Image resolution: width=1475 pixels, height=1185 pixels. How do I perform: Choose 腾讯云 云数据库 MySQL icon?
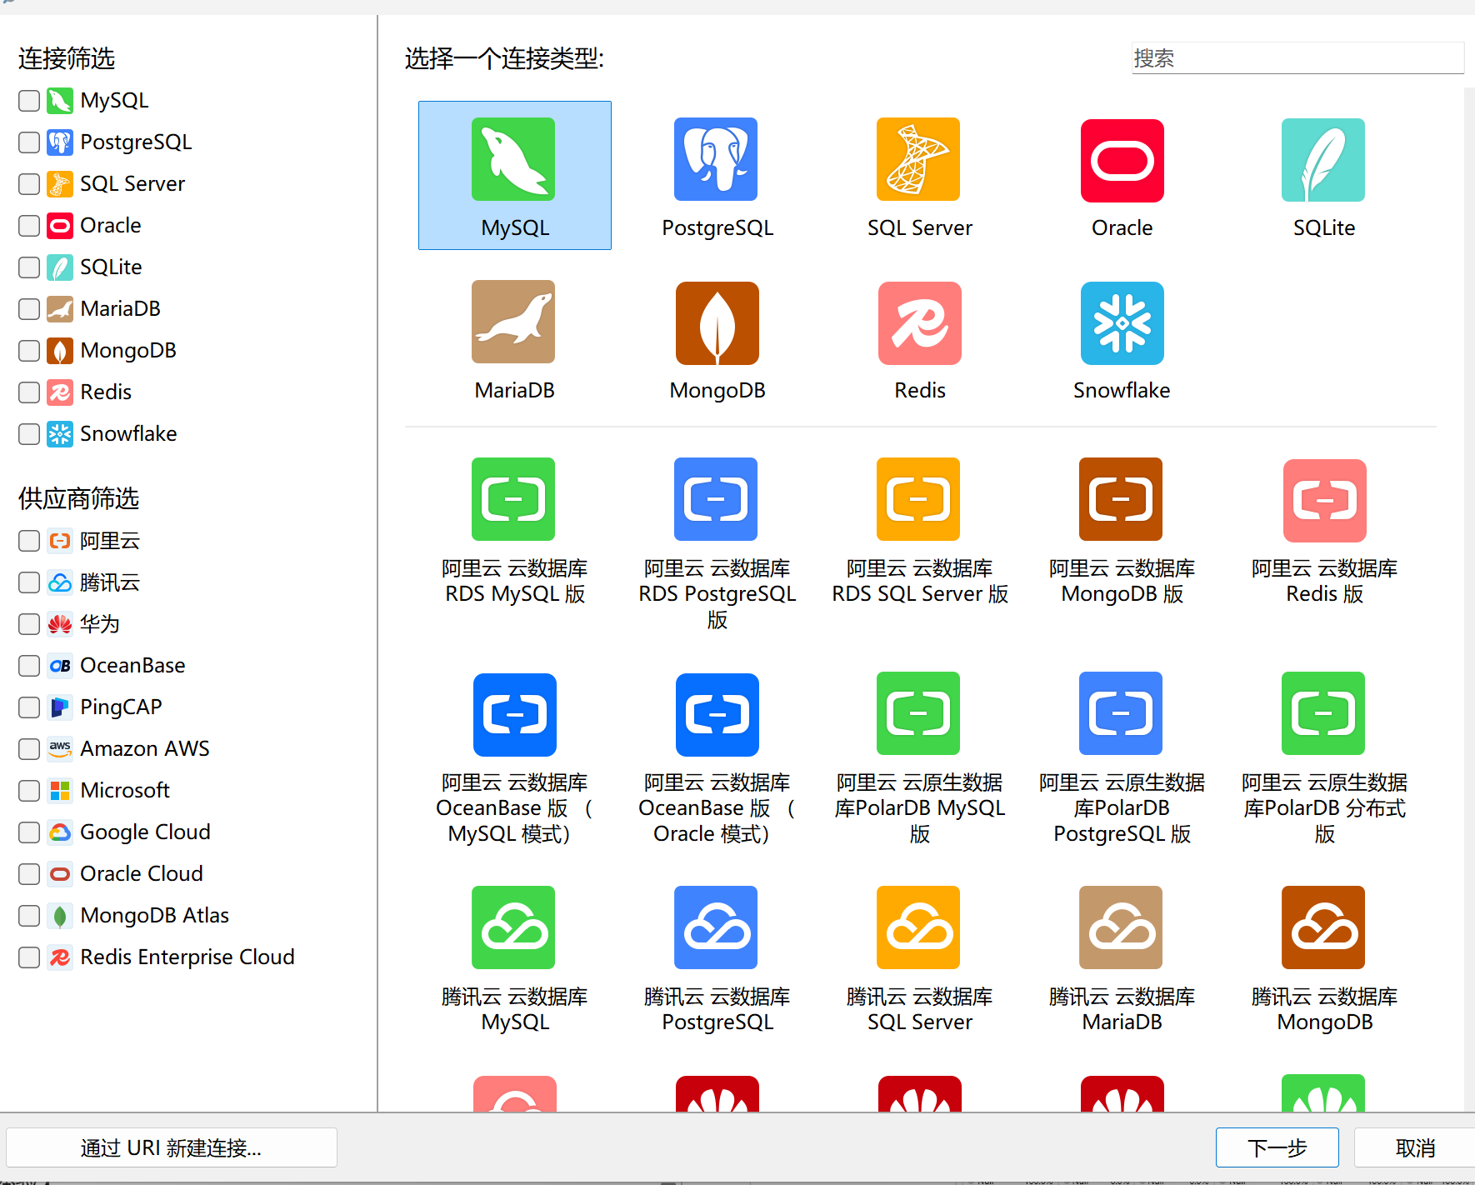pyautogui.click(x=513, y=927)
